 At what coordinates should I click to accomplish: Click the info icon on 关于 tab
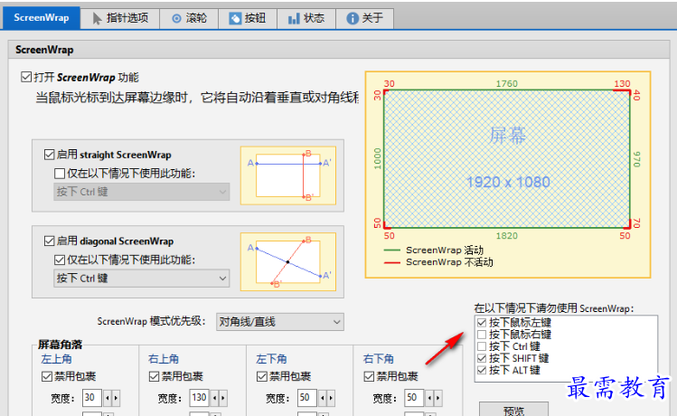(353, 19)
